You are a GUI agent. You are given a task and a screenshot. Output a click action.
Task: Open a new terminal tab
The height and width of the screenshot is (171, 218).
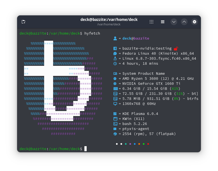point(23,22)
